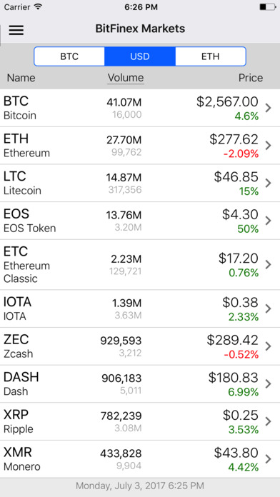Expand the Ethereum row chevron
The image size is (280, 497).
(269, 146)
